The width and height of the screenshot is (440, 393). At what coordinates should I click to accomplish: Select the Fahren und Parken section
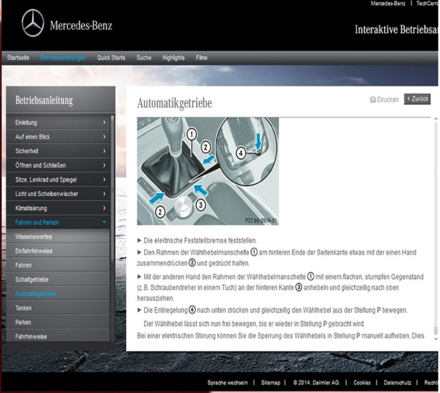pyautogui.click(x=58, y=222)
